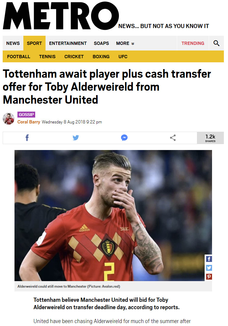Image resolution: width=228 pixels, height=326 pixels.
Task: Open the NEWS section tab
Action: [x=13, y=43]
